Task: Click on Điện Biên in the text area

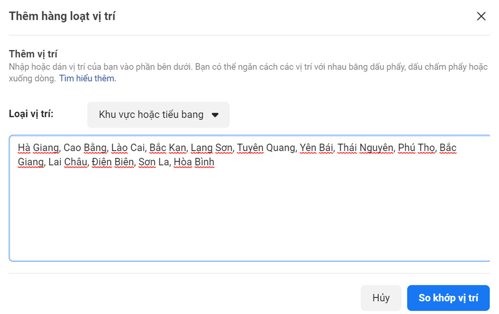Action: (x=113, y=162)
